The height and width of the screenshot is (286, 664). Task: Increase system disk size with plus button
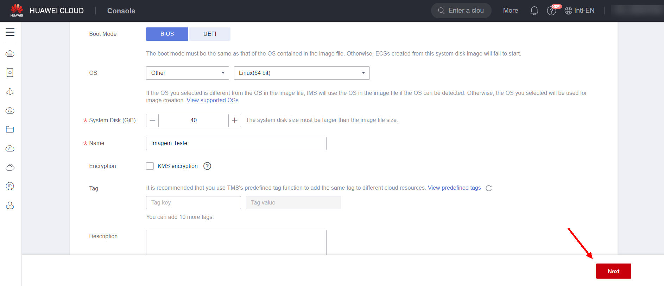pyautogui.click(x=235, y=121)
